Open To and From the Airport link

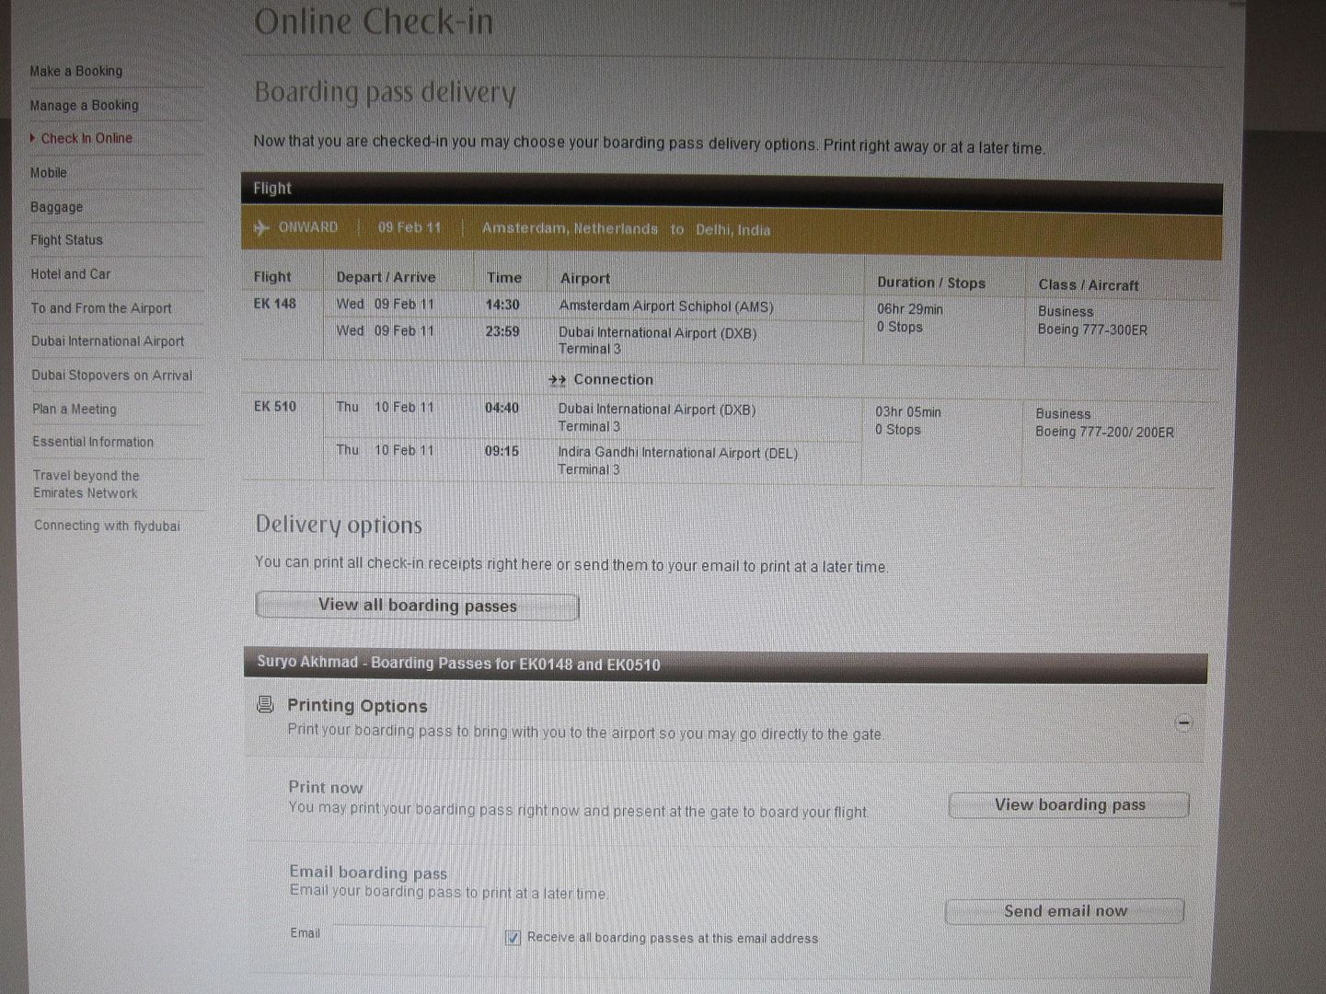tap(101, 308)
